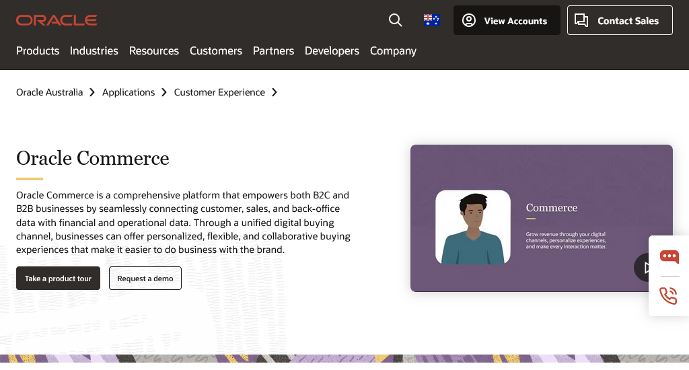The width and height of the screenshot is (689, 370).
Task: Open Customer Experience breadcrumb link
Action: coord(219,92)
